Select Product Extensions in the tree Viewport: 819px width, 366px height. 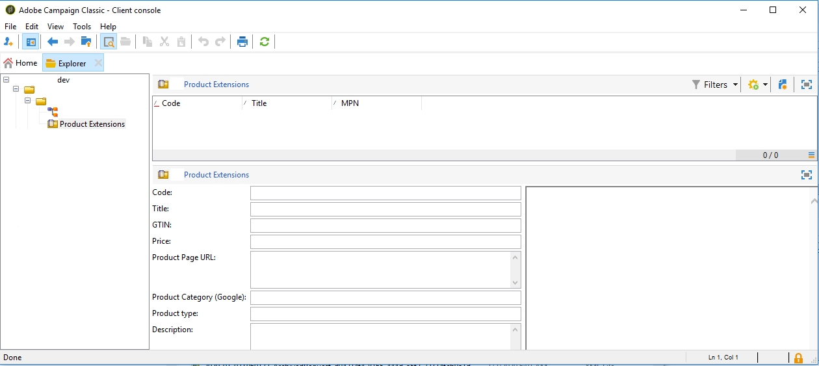point(92,124)
